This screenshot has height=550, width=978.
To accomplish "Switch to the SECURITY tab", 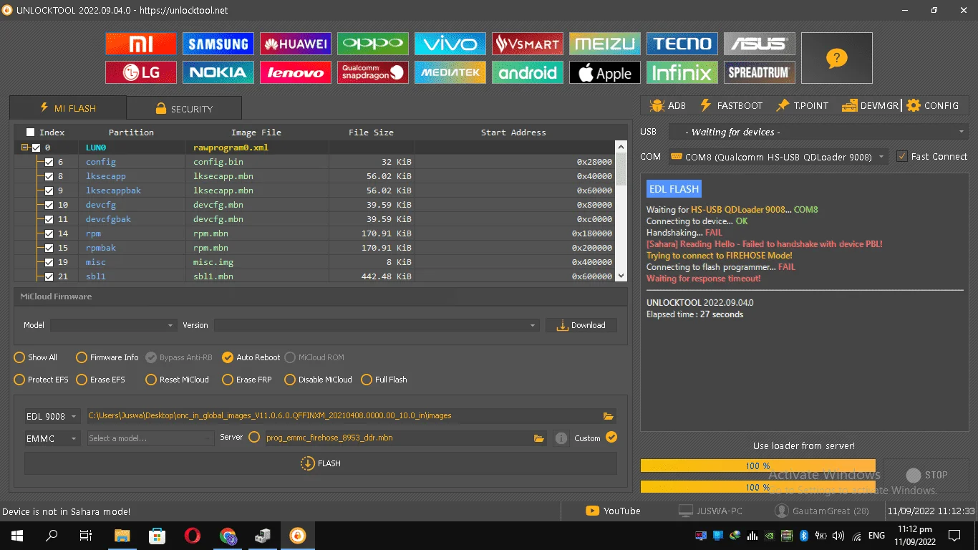I will pos(184,109).
